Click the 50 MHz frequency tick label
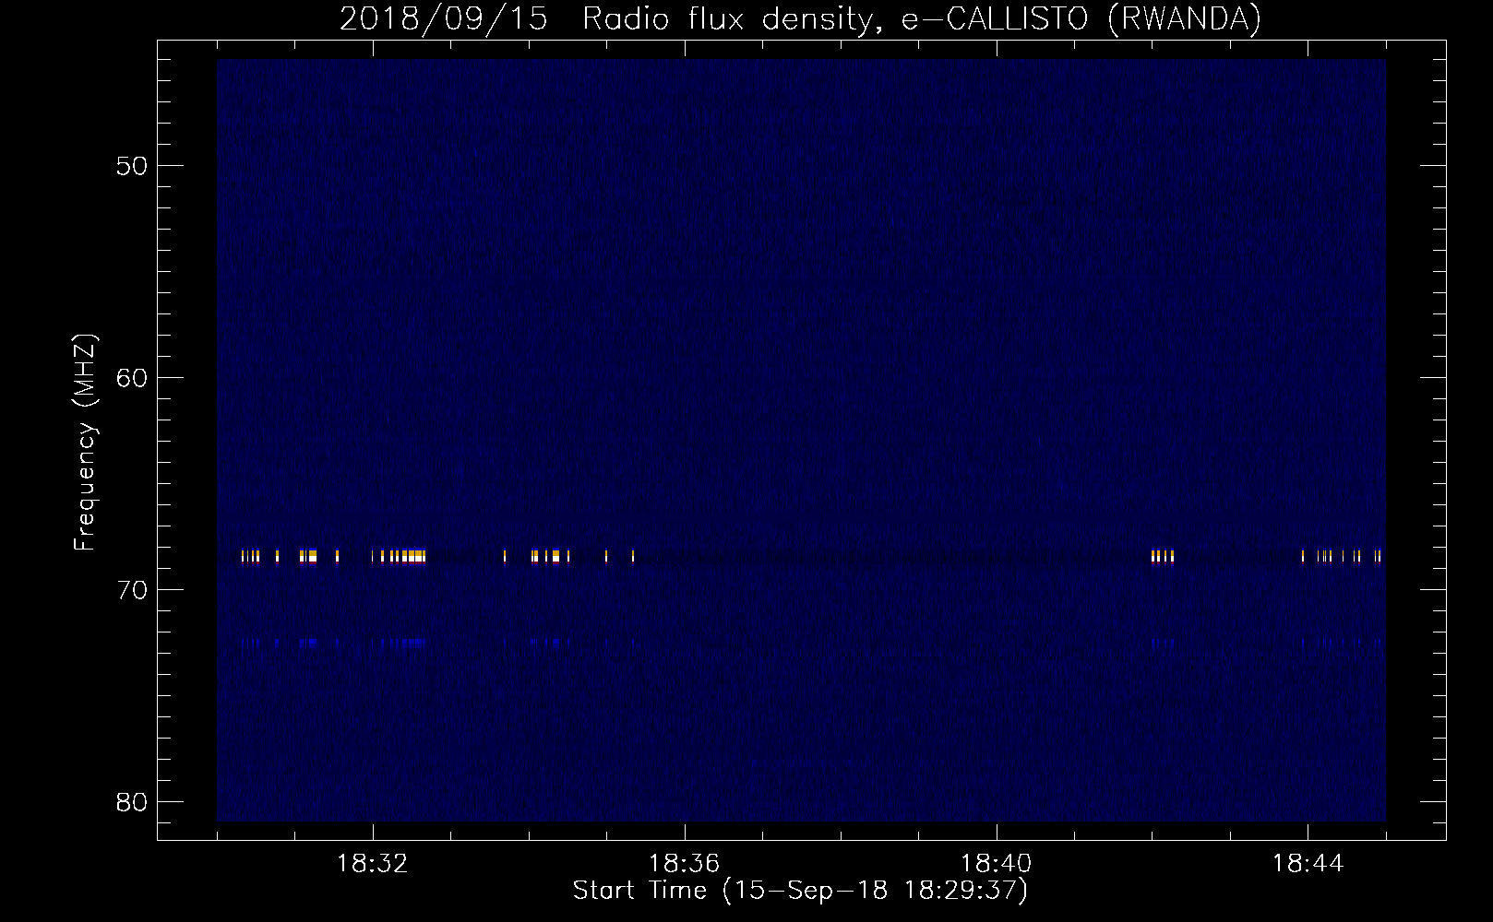This screenshot has height=922, width=1493. tap(132, 166)
